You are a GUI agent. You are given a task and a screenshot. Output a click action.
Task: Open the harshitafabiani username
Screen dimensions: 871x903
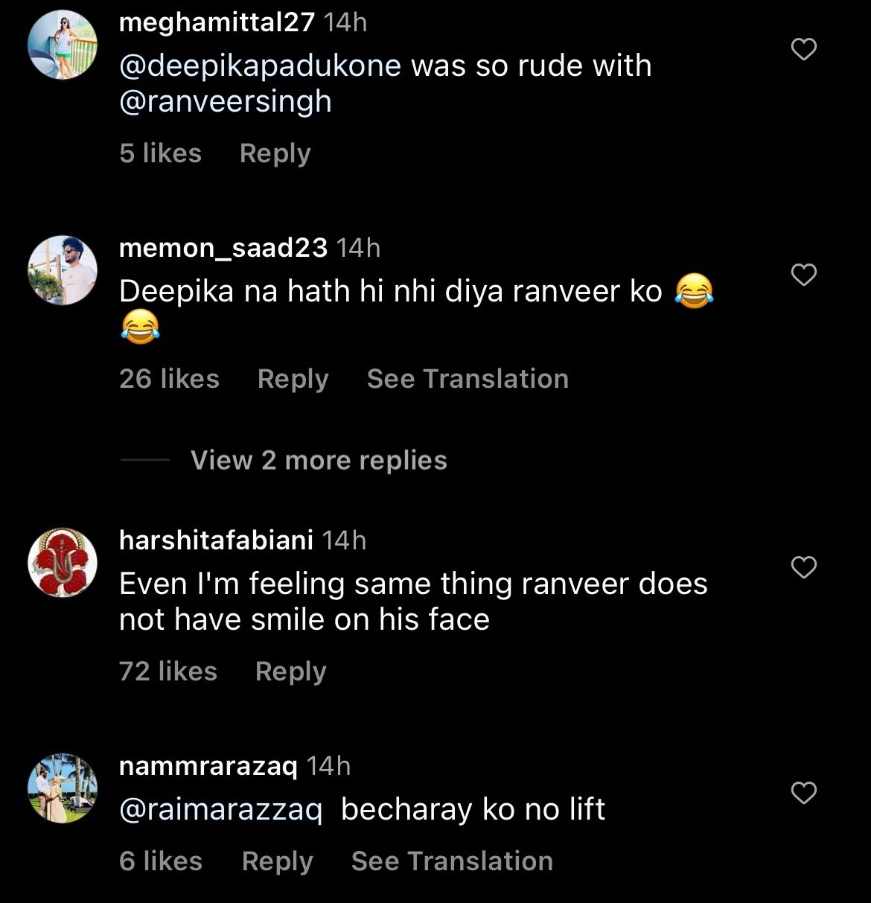216,540
